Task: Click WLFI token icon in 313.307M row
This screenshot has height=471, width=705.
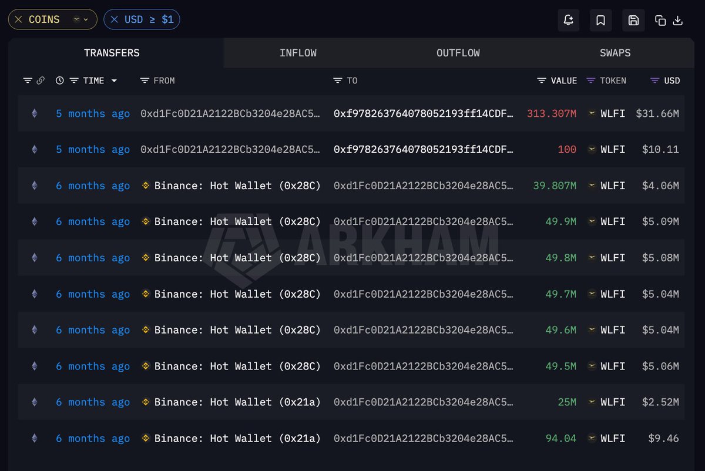Action: point(592,113)
